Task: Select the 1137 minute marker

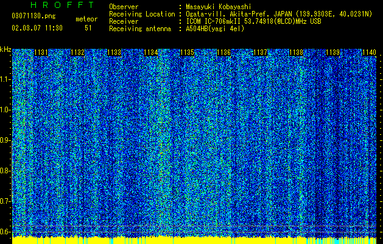Action: [x=261, y=52]
